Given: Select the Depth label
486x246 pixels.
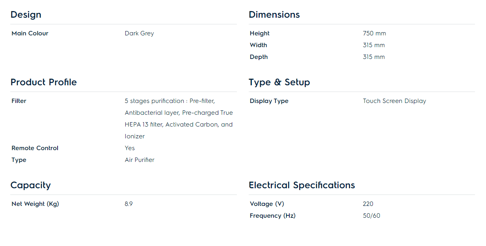Looking at the screenshot, I should point(259,57).
